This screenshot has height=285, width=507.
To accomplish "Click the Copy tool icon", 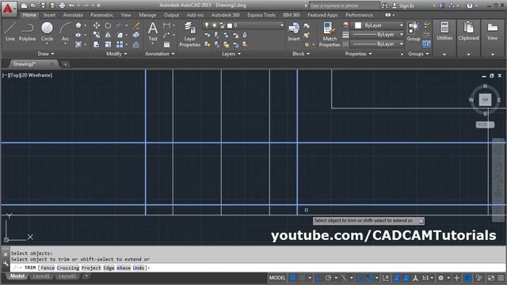I will tap(97, 35).
